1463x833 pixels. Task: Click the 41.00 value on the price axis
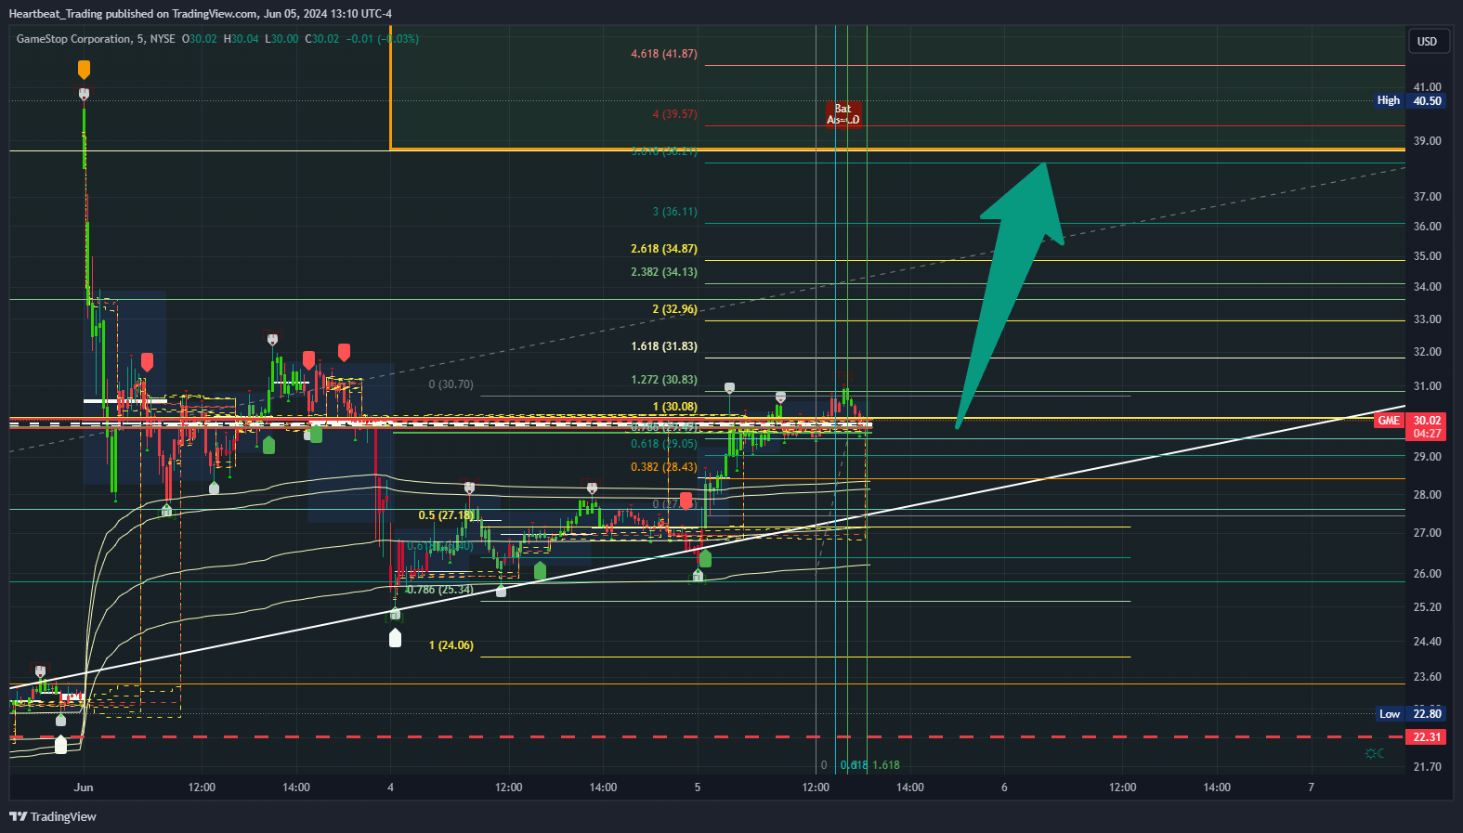pos(1427,87)
